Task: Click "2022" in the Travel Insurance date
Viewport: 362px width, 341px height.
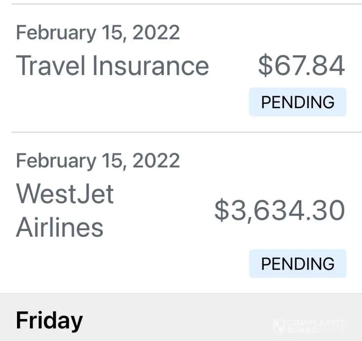Action: 156,32
